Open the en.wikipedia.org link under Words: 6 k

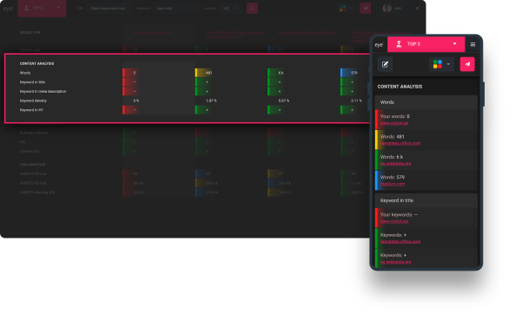(395, 164)
